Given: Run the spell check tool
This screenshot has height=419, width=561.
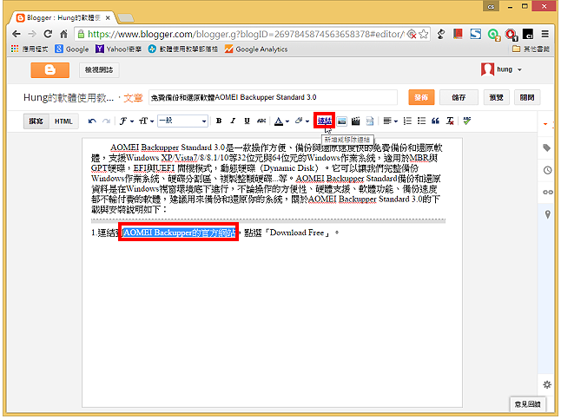Looking at the screenshot, I should click(x=466, y=121).
